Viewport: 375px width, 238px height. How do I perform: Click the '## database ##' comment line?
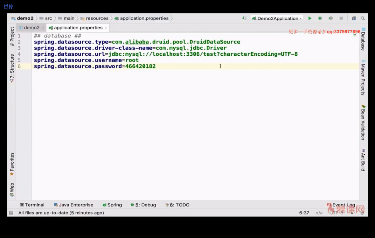tap(57, 36)
